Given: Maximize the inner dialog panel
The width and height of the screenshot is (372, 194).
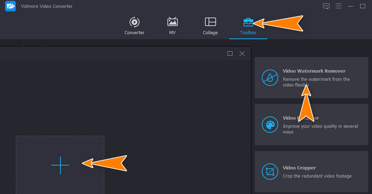Looking at the screenshot, I should (x=230, y=53).
